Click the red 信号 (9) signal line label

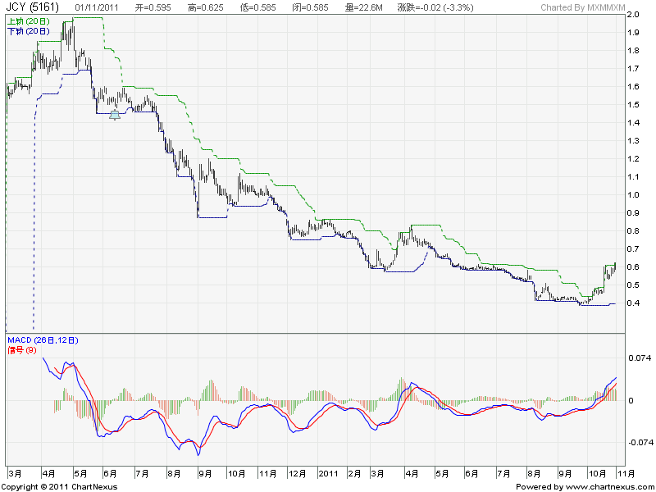22,350
